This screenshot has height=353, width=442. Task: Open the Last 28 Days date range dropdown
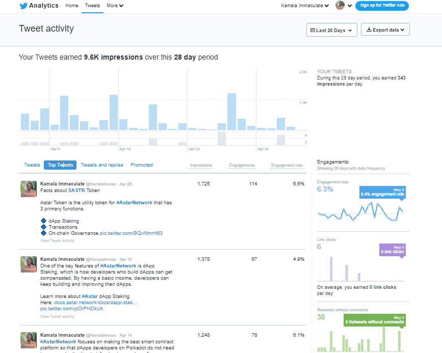[x=331, y=30]
